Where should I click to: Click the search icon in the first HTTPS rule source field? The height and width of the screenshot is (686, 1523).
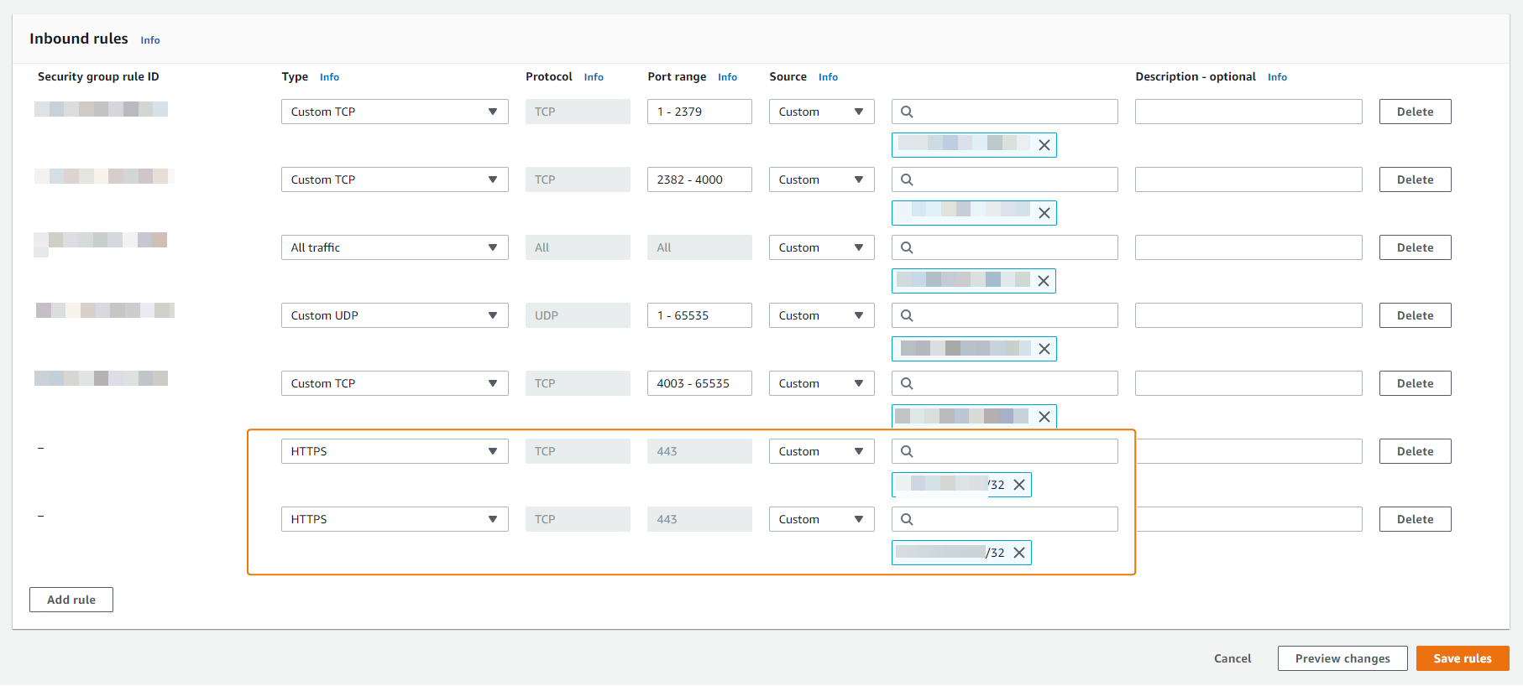click(907, 451)
